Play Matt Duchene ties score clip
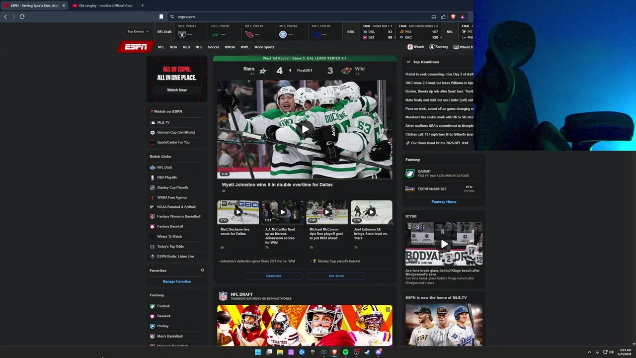The width and height of the screenshot is (636, 358). [x=238, y=212]
